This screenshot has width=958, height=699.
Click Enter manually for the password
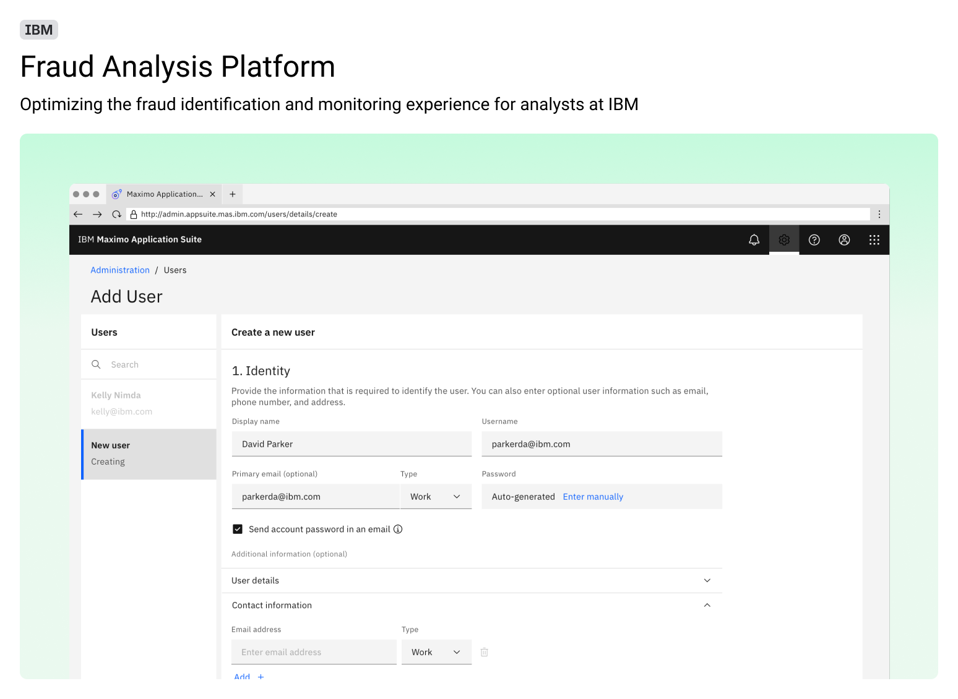click(x=592, y=496)
